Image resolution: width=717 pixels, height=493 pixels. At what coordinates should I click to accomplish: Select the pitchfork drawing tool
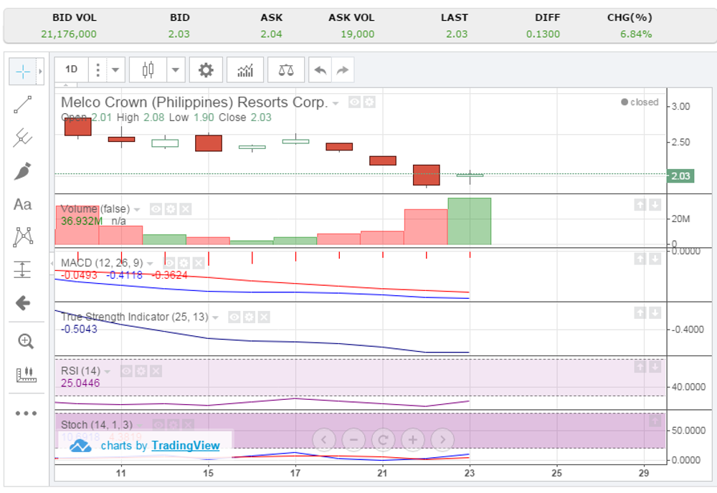tap(22, 138)
